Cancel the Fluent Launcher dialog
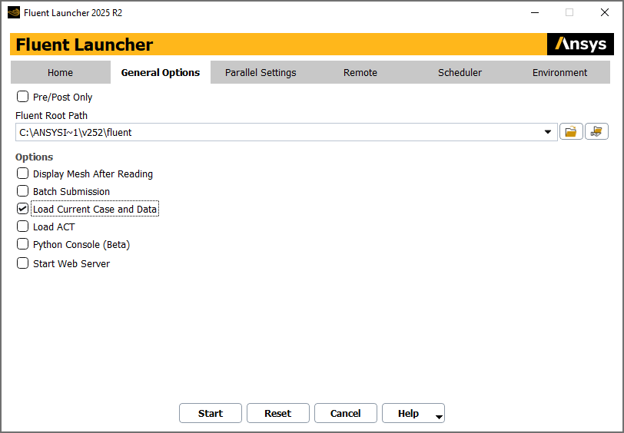This screenshot has height=433, width=624. point(346,414)
